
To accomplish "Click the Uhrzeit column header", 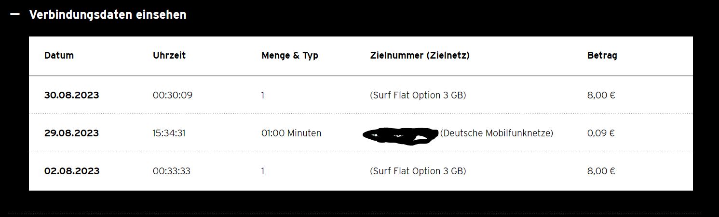I will click(x=169, y=55).
